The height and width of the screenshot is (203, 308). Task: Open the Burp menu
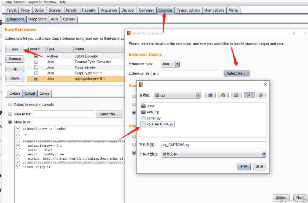[x=8, y=2]
